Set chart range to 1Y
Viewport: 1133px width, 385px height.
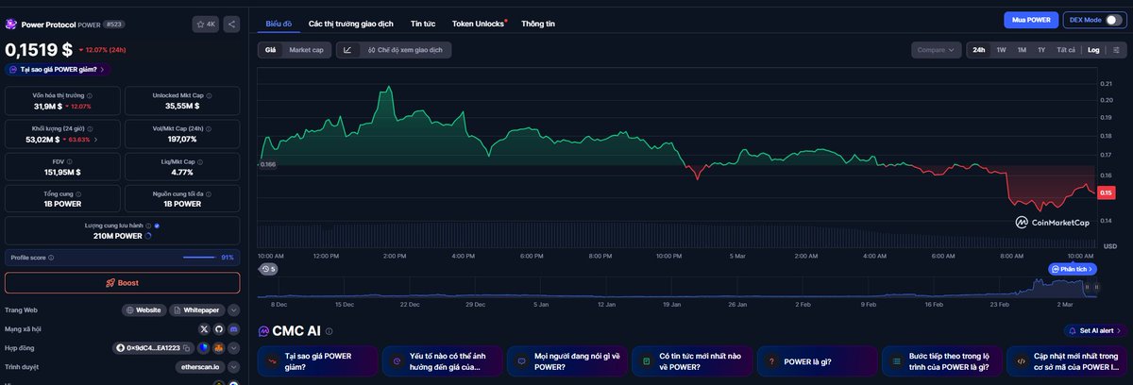point(1041,50)
